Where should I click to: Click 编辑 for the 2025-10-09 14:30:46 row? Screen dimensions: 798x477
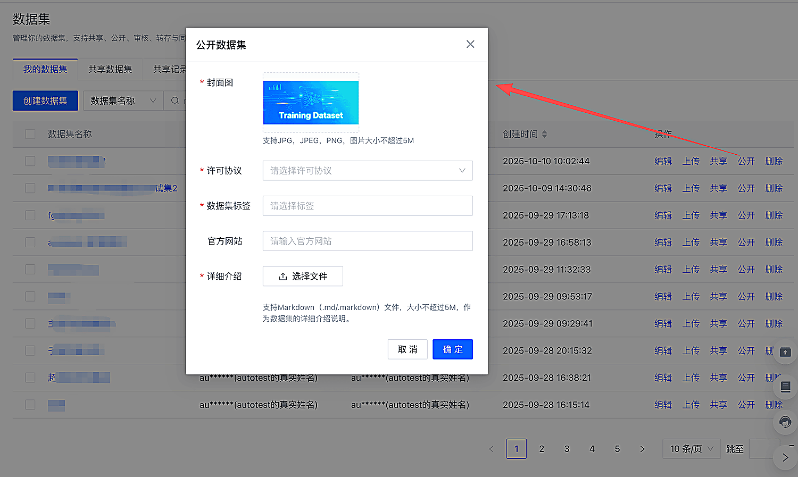663,188
